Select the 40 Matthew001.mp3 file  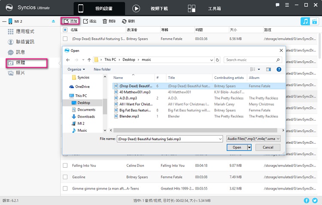[133, 92]
